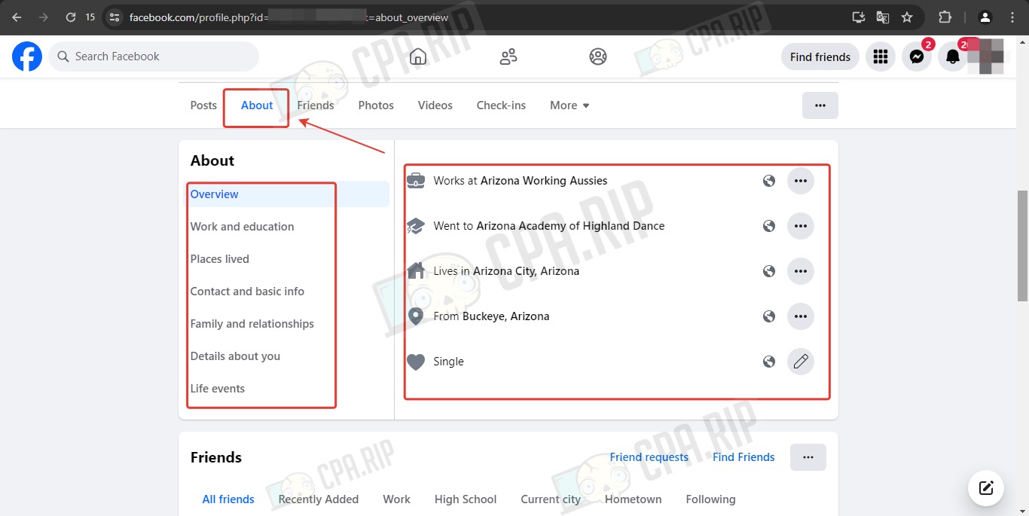This screenshot has height=516, width=1029.
Task: Select the About tab
Action: [257, 105]
